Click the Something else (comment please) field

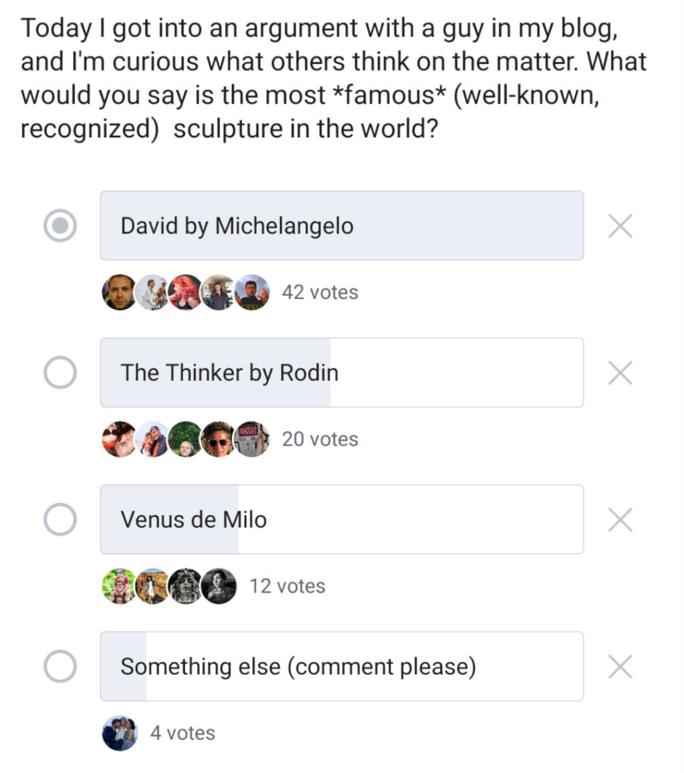[341, 667]
